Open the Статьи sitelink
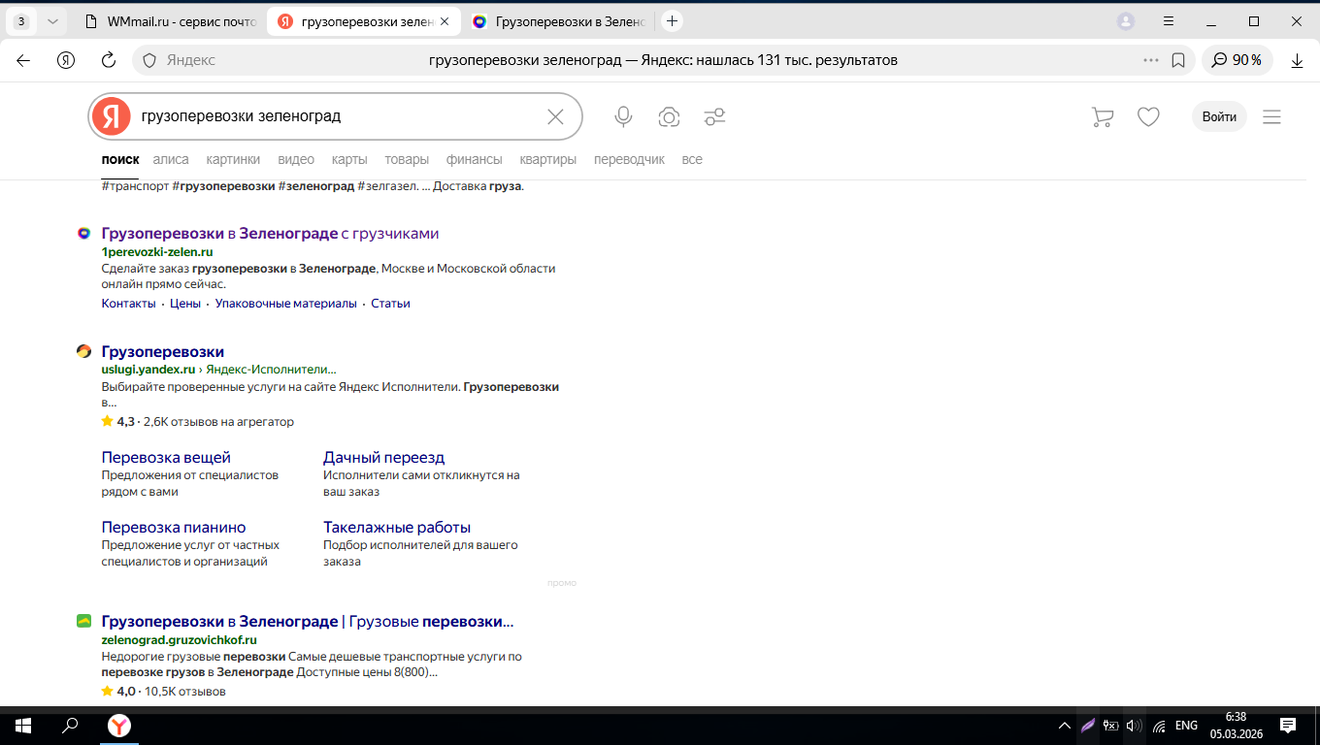This screenshot has width=1320, height=745. [x=390, y=304]
